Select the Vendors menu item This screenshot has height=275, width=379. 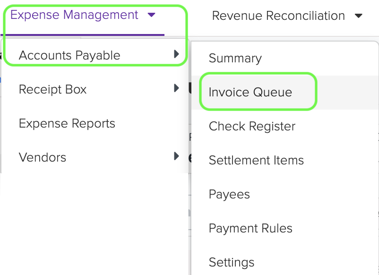pos(43,157)
